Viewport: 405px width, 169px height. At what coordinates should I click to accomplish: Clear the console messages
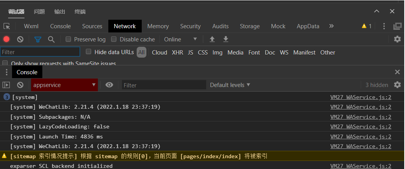point(20,85)
